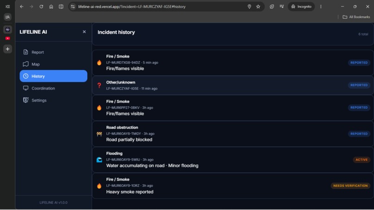Switch to Lifeline AI pinned tab

7,30
